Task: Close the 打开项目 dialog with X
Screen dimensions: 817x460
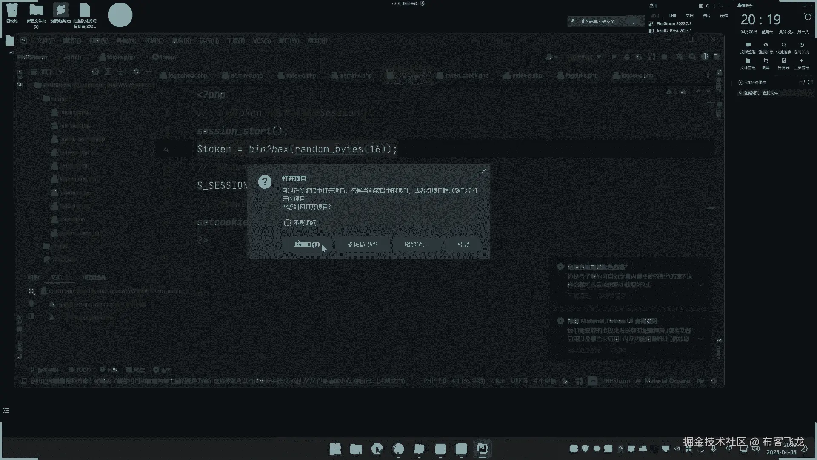Action: pyautogui.click(x=484, y=171)
